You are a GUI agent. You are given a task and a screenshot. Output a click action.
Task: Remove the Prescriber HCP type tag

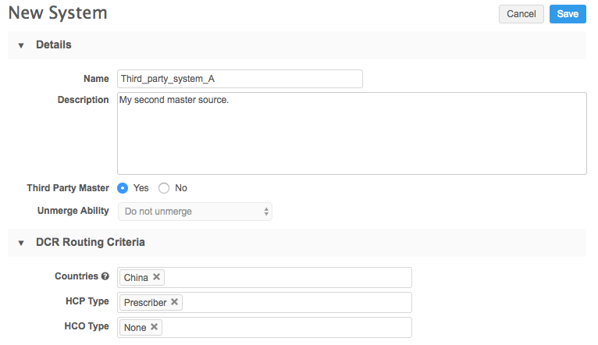click(174, 302)
